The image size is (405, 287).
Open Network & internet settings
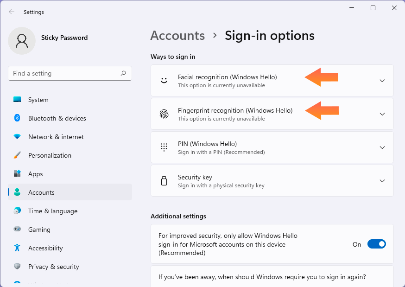(70, 137)
